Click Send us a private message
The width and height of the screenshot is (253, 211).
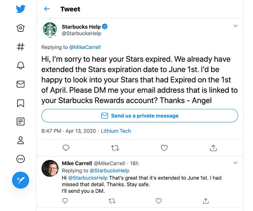[140, 116]
